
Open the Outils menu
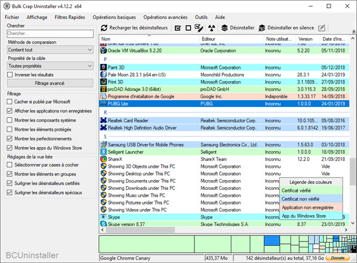[201, 17]
